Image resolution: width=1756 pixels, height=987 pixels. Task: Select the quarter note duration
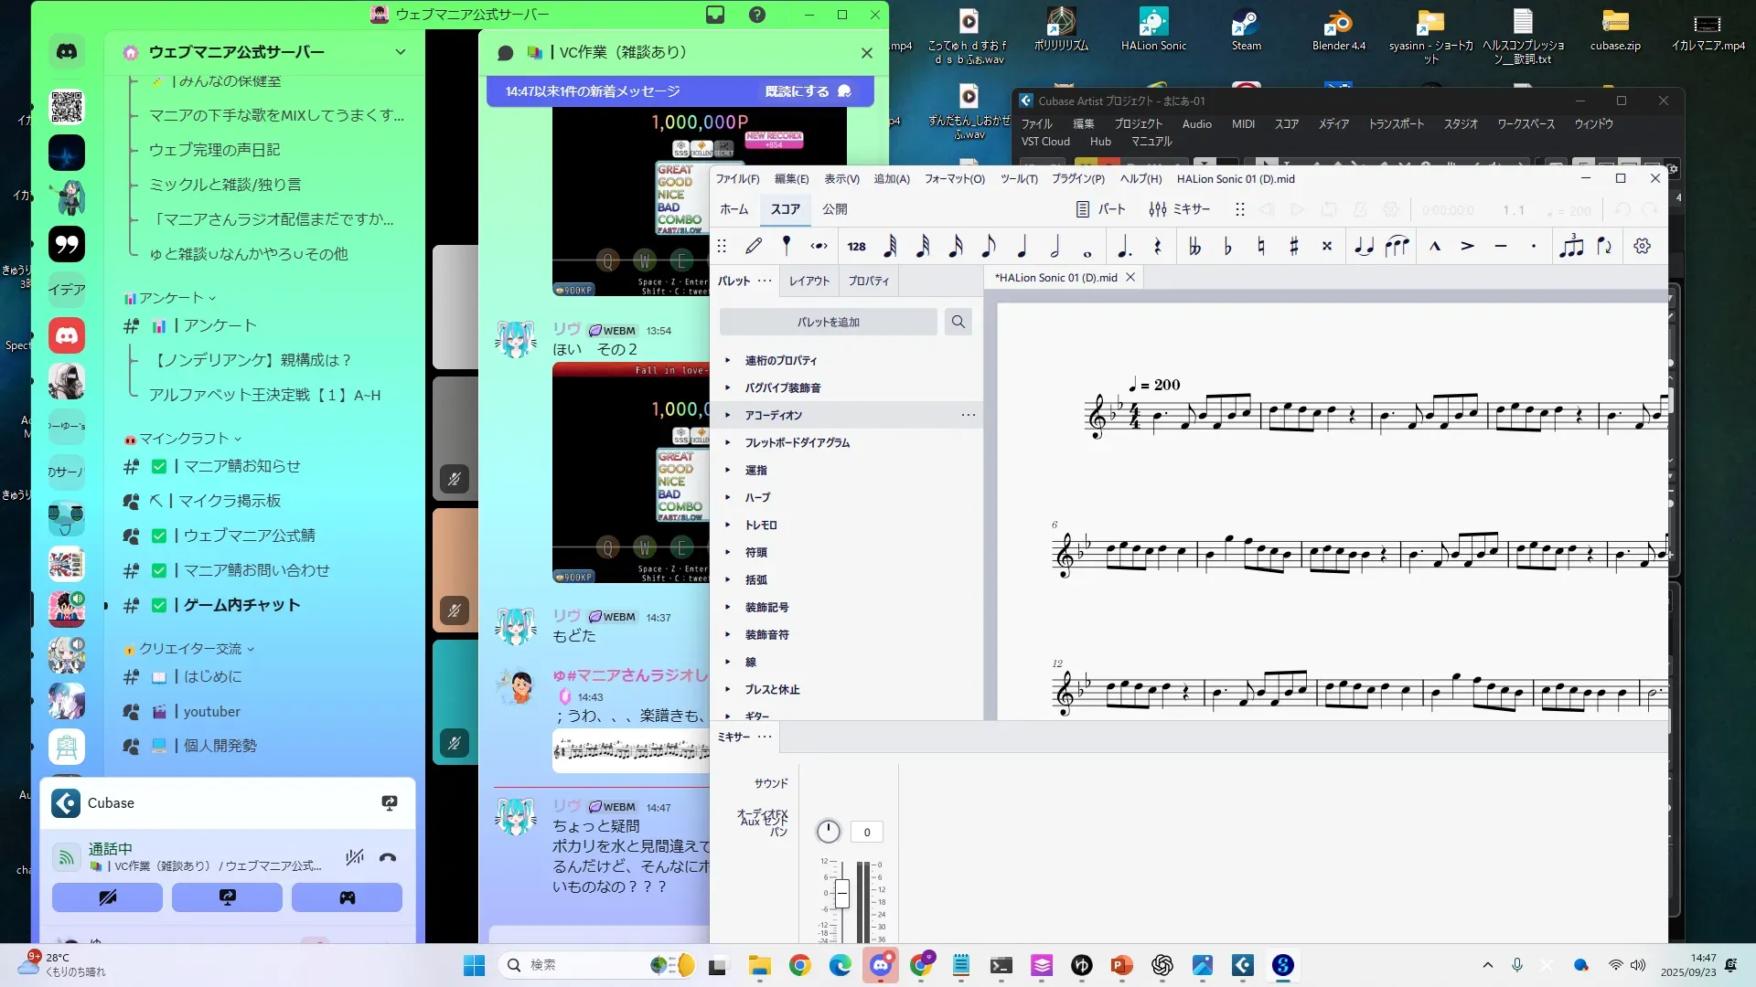click(1022, 246)
